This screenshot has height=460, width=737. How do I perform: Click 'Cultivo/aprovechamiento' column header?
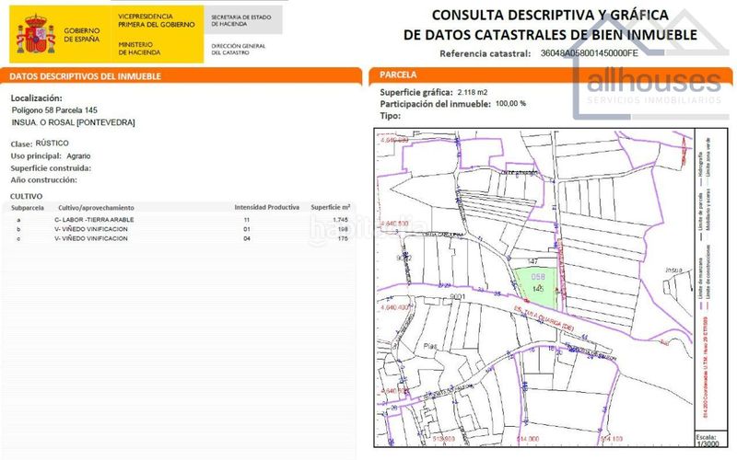[x=96, y=208]
